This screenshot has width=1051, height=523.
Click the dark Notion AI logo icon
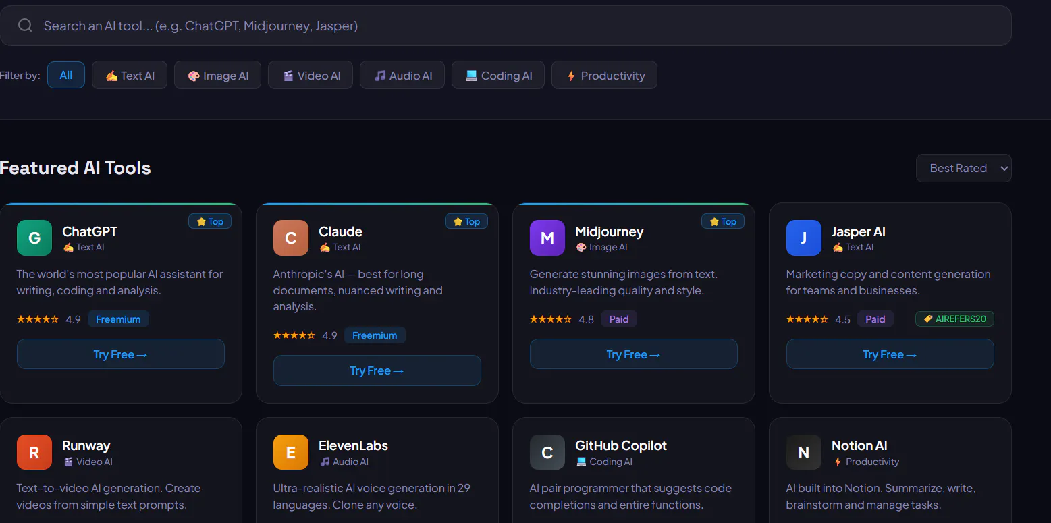coord(804,452)
